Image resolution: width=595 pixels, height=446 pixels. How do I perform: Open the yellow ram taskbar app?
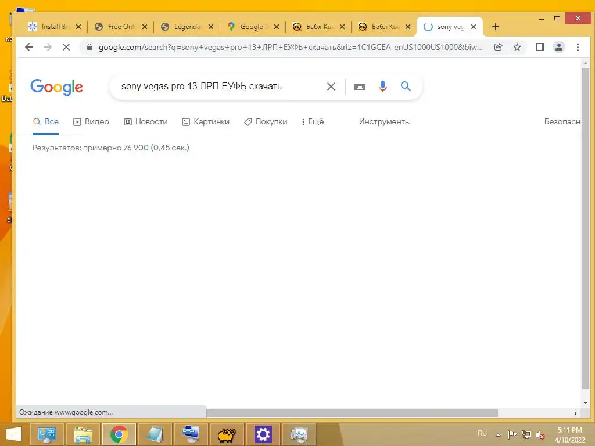(x=227, y=434)
